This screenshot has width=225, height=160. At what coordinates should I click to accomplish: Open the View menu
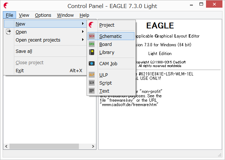pyautogui.click(x=24, y=15)
